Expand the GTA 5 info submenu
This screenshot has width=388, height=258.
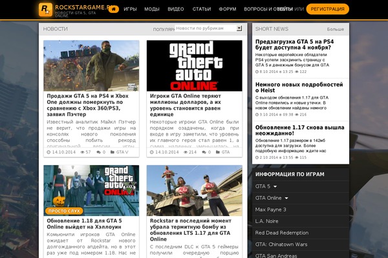point(275,186)
